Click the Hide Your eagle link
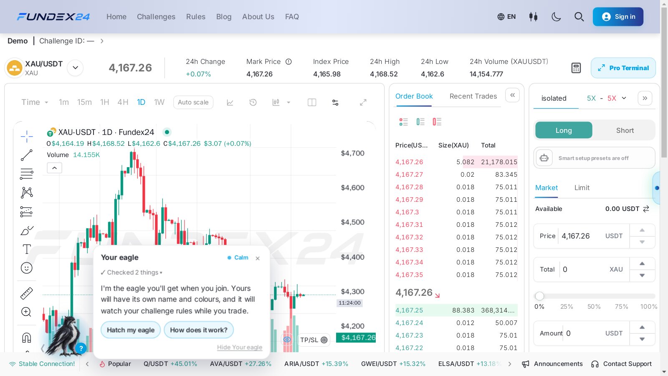Screen dimensions: 668x376 [x=240, y=347]
